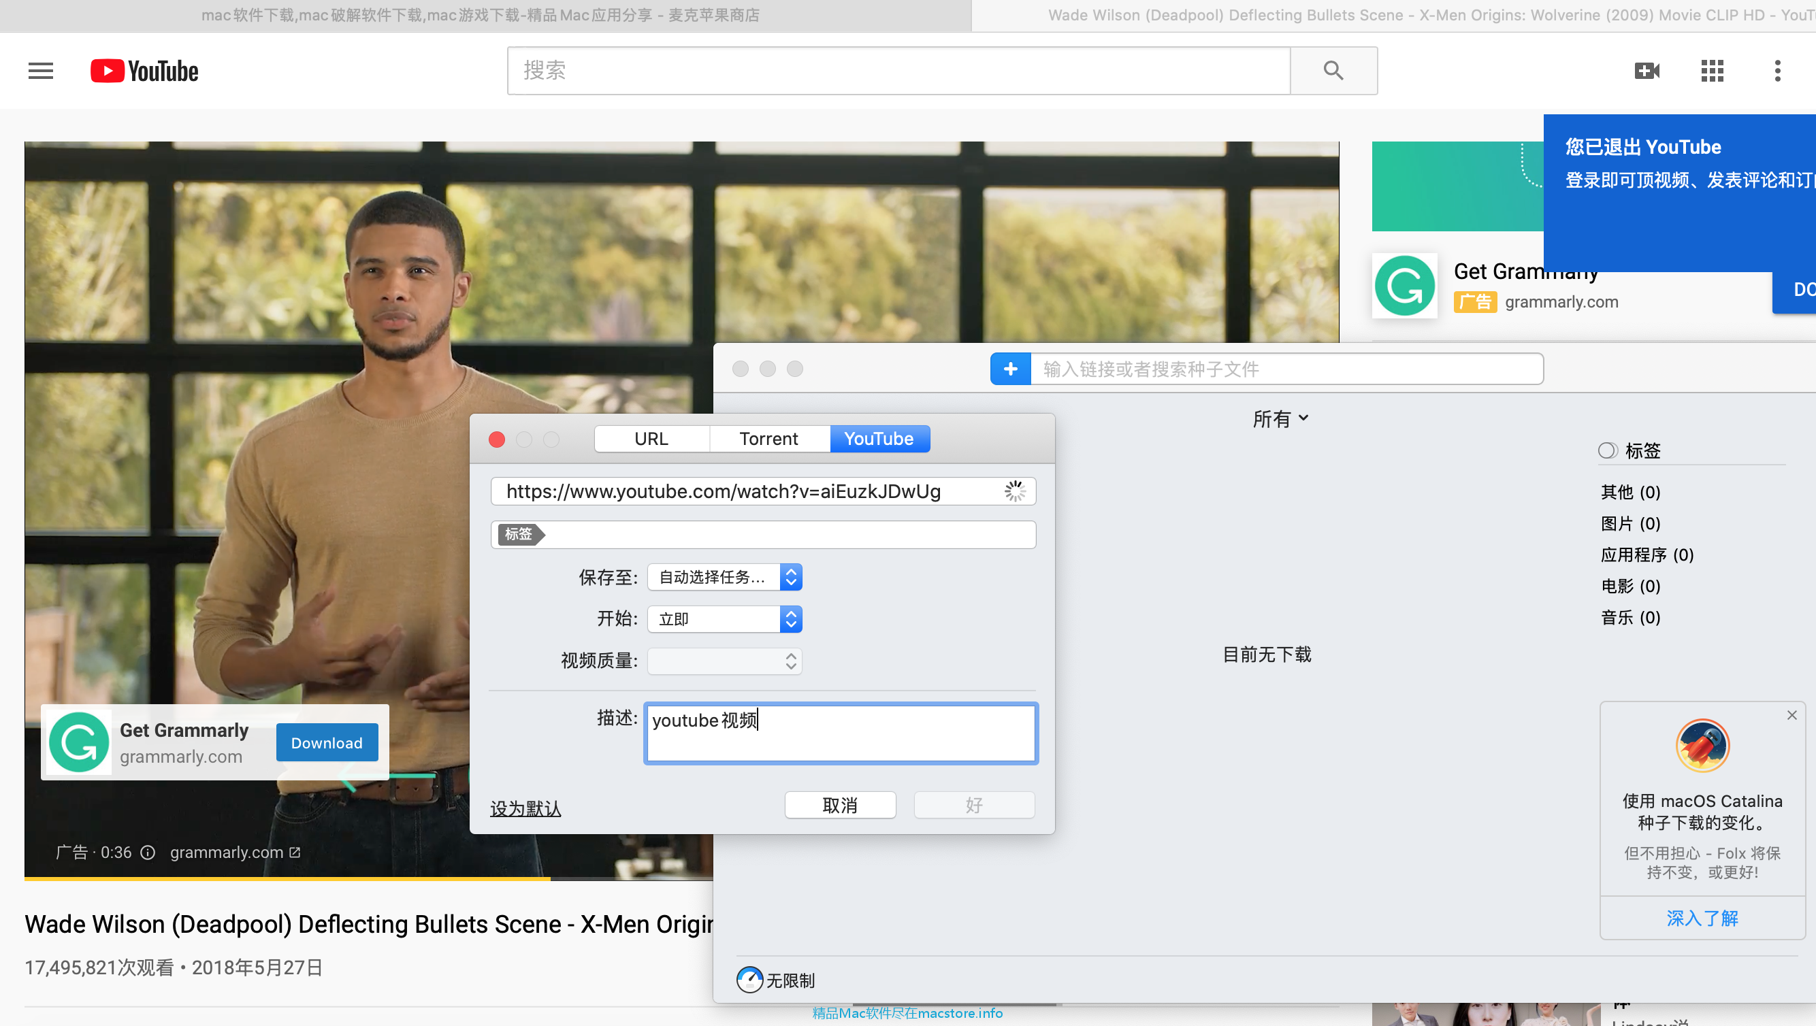Click the green Grammarly banner image
This screenshot has height=1026, width=1816.
click(1457, 186)
